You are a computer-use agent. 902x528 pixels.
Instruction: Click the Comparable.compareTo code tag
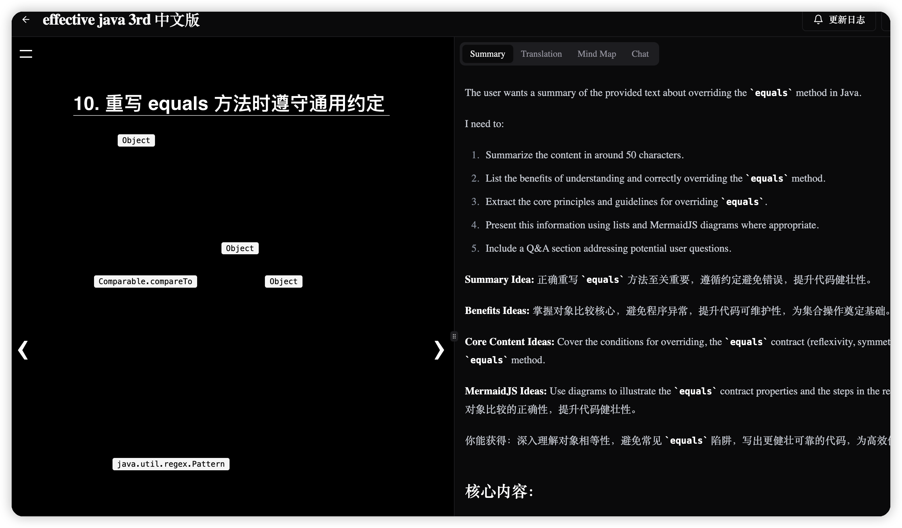145,282
